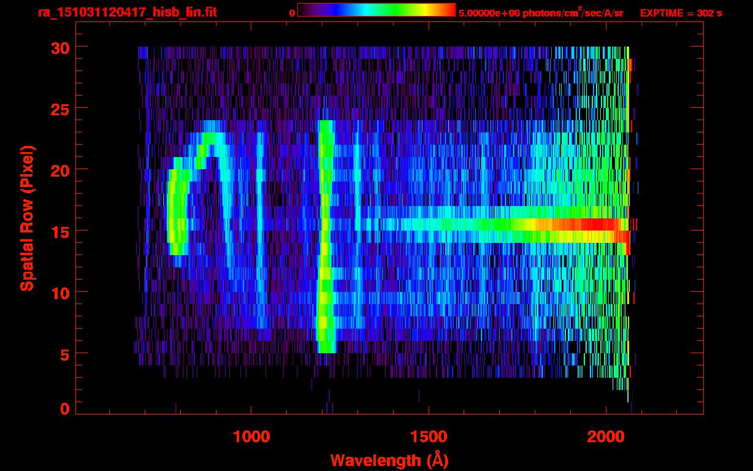Viewport: 753px width, 471px height.
Task: Click the rainbow intensity color bar
Action: point(377,10)
